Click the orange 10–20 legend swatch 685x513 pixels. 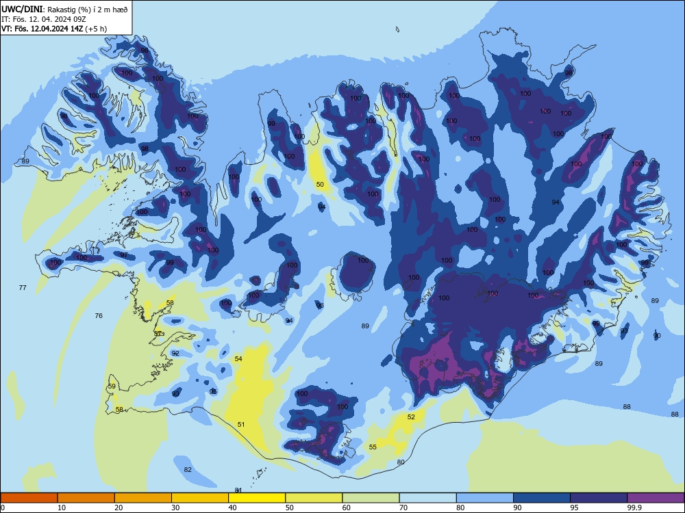(x=86, y=498)
